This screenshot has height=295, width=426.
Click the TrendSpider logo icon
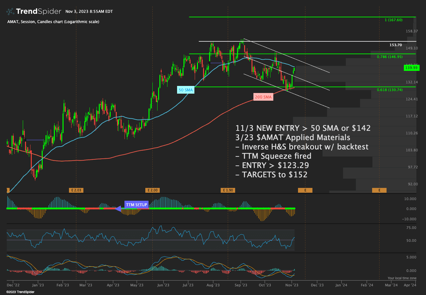coord(10,12)
